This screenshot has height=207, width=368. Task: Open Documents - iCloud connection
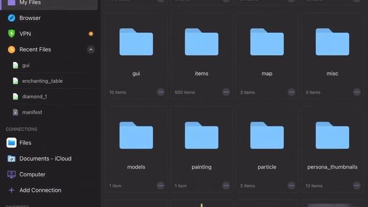pyautogui.click(x=49, y=159)
